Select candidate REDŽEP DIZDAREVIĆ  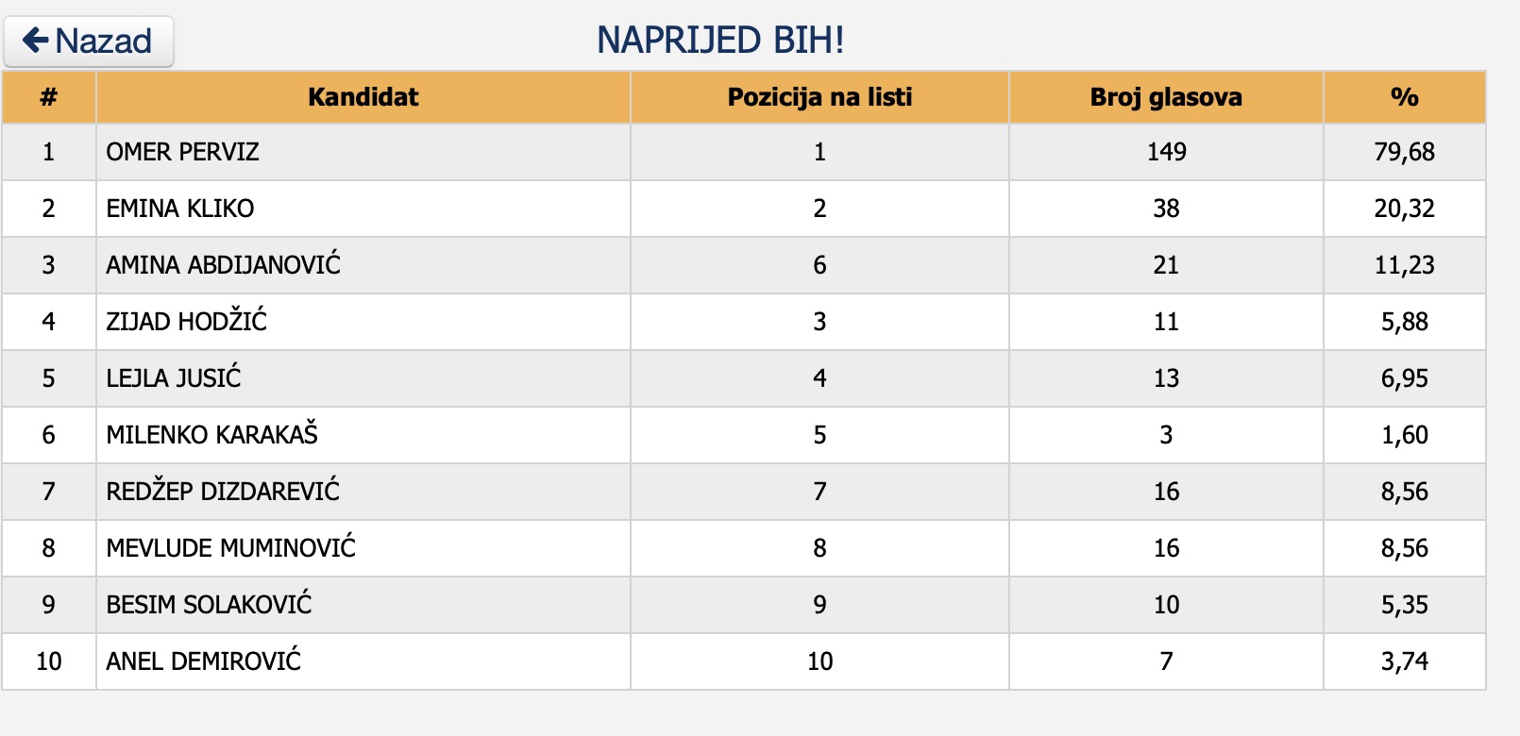(223, 492)
